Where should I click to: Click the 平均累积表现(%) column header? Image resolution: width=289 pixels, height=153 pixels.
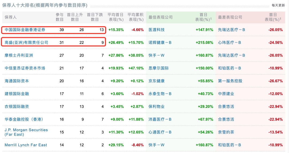135,17
